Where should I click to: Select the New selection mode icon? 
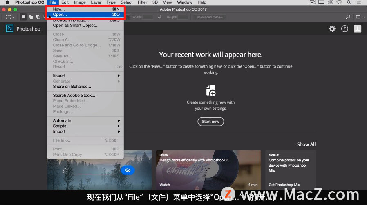(x=23, y=17)
